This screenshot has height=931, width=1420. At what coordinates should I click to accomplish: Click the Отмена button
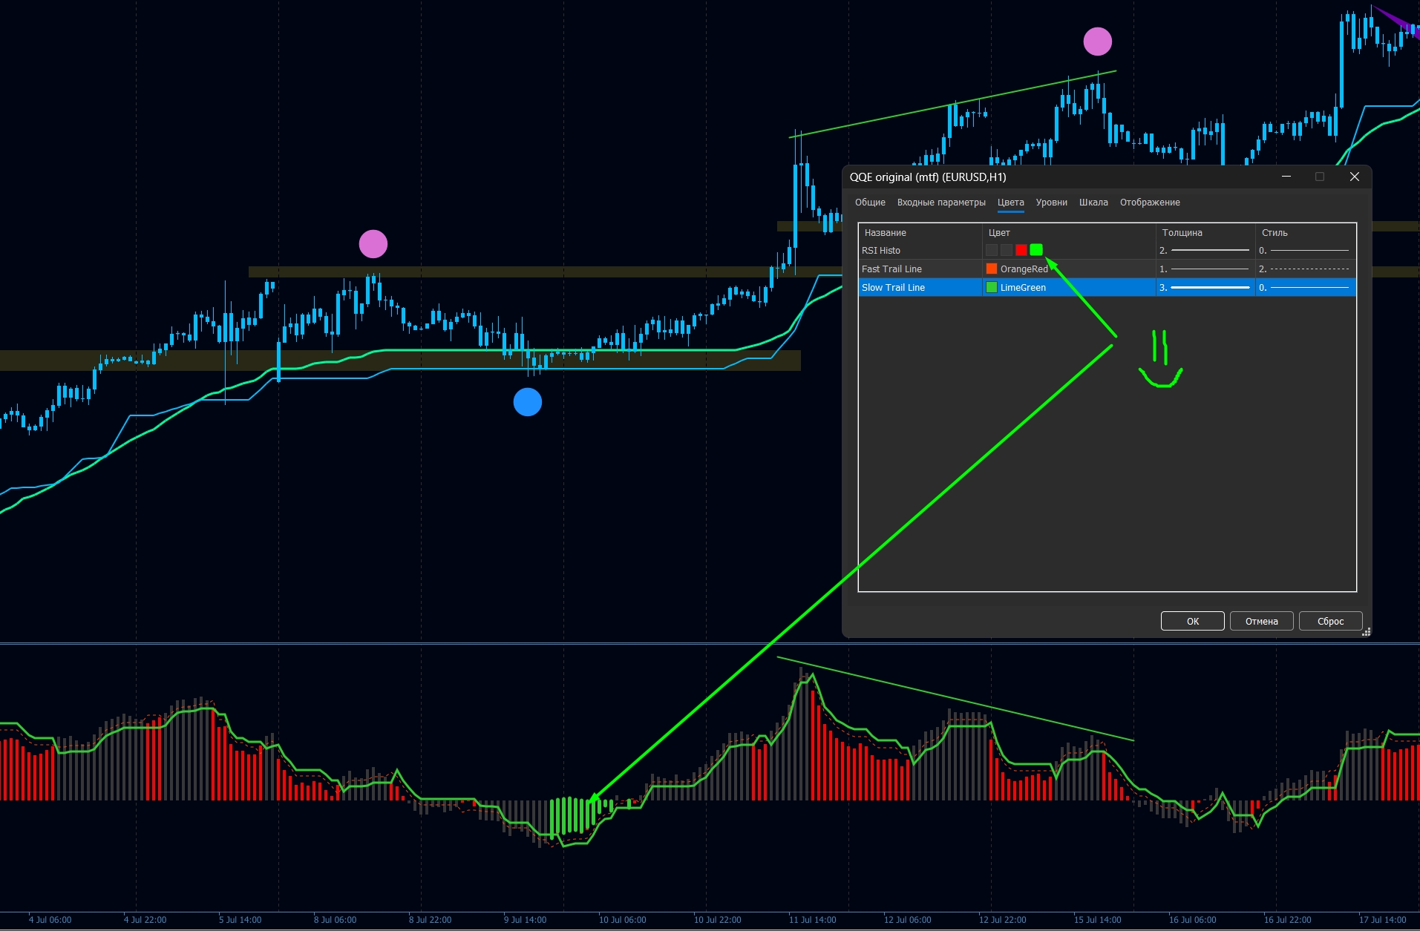click(1261, 621)
